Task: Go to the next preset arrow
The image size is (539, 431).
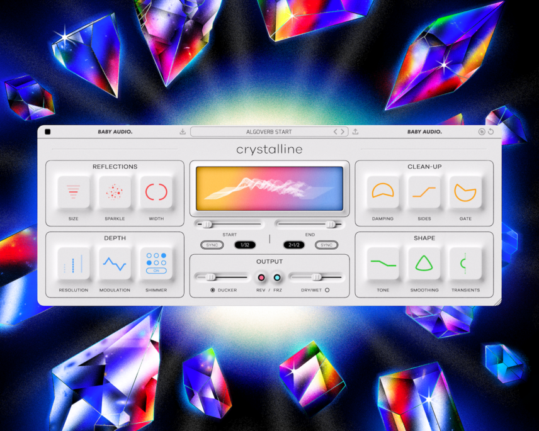Action: tap(343, 132)
